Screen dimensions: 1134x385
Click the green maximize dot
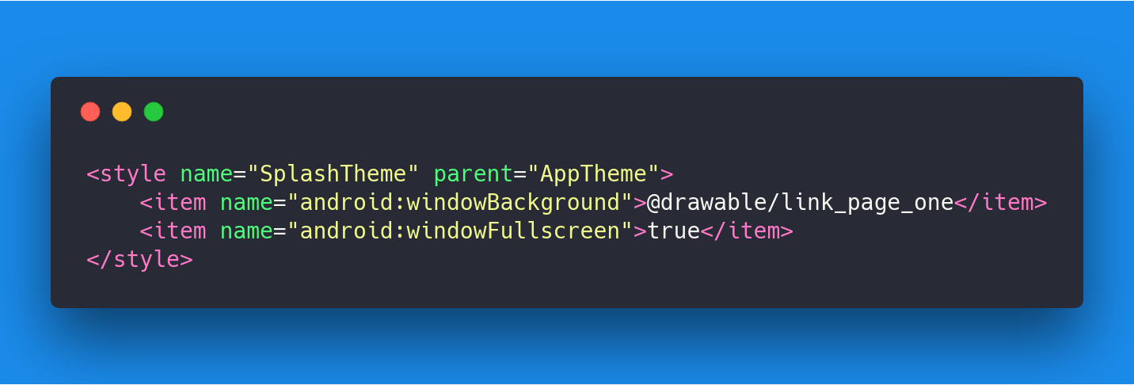tap(154, 112)
